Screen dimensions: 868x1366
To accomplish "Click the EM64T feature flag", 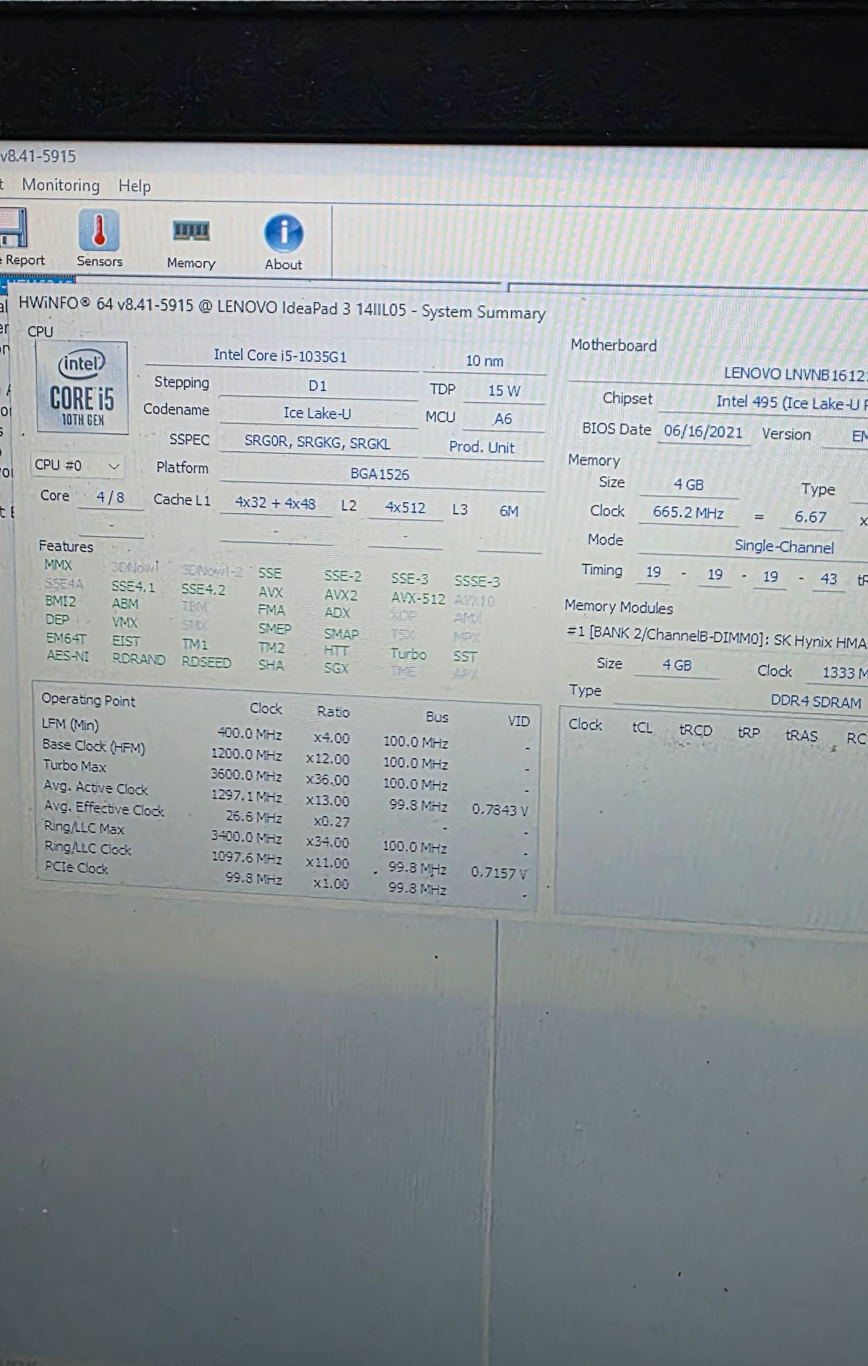I will (66, 639).
